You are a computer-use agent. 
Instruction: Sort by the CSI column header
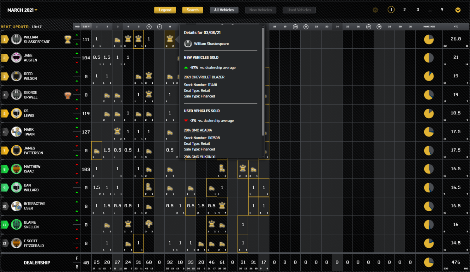(x=86, y=26)
